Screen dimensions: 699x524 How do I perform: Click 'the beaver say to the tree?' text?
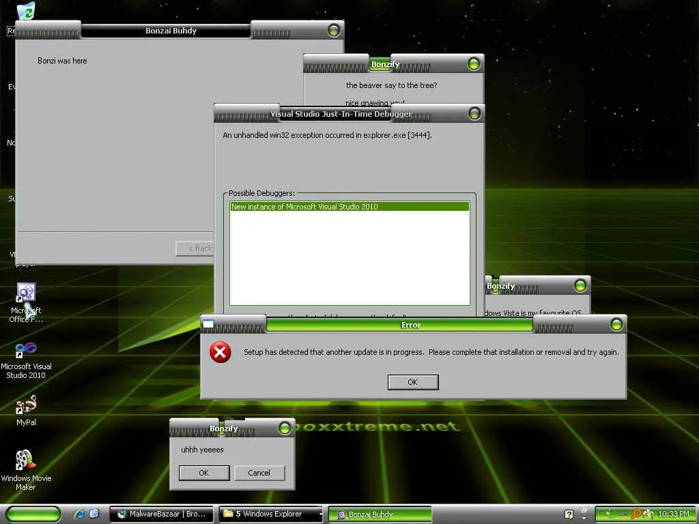click(x=391, y=85)
